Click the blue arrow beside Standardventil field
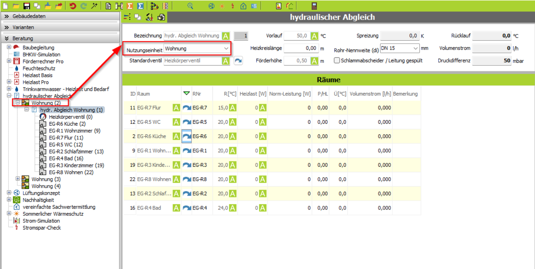Screen dimensions: 535x269 pos(238,61)
